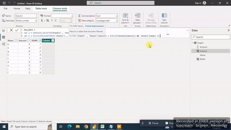Screen dimensions: 231x130
Task: Click Manage relationships
Action: 151,18
